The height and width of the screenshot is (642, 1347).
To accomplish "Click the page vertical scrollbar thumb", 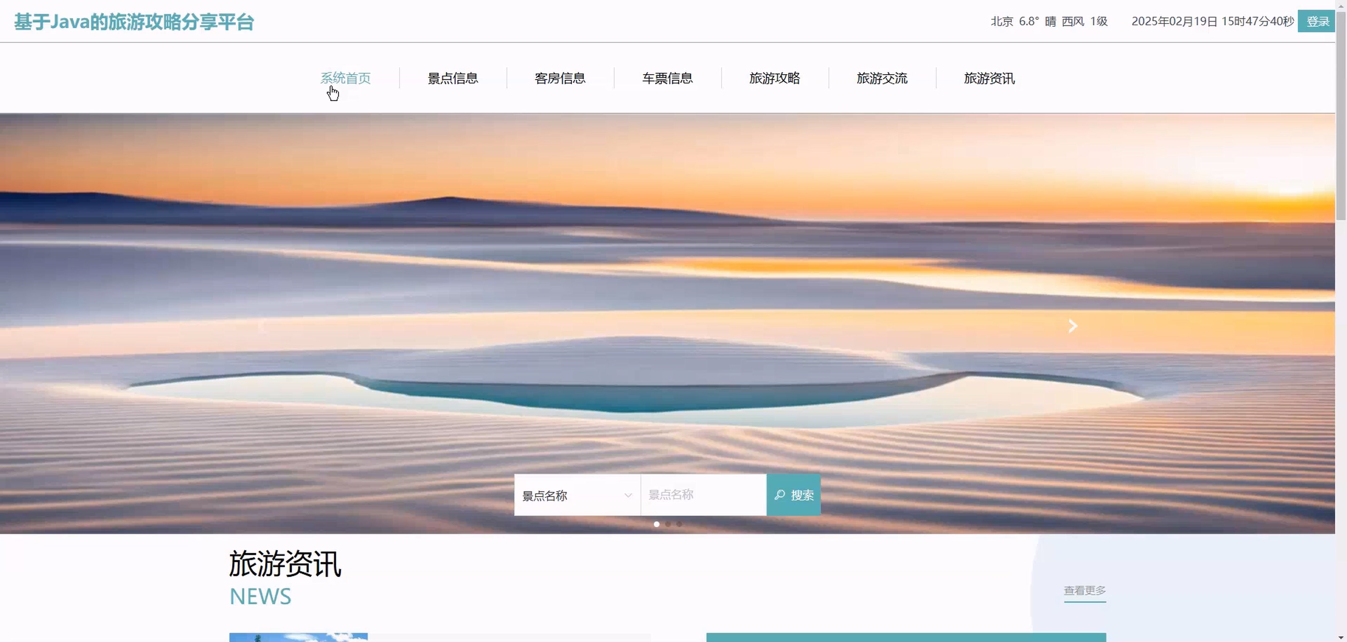I will 1341,115.
